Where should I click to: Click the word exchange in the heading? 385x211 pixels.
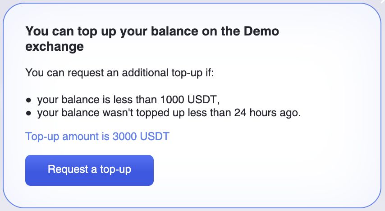[55, 46]
